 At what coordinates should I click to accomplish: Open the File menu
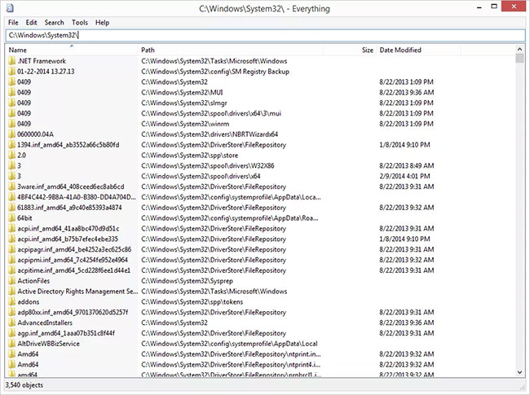pos(13,23)
